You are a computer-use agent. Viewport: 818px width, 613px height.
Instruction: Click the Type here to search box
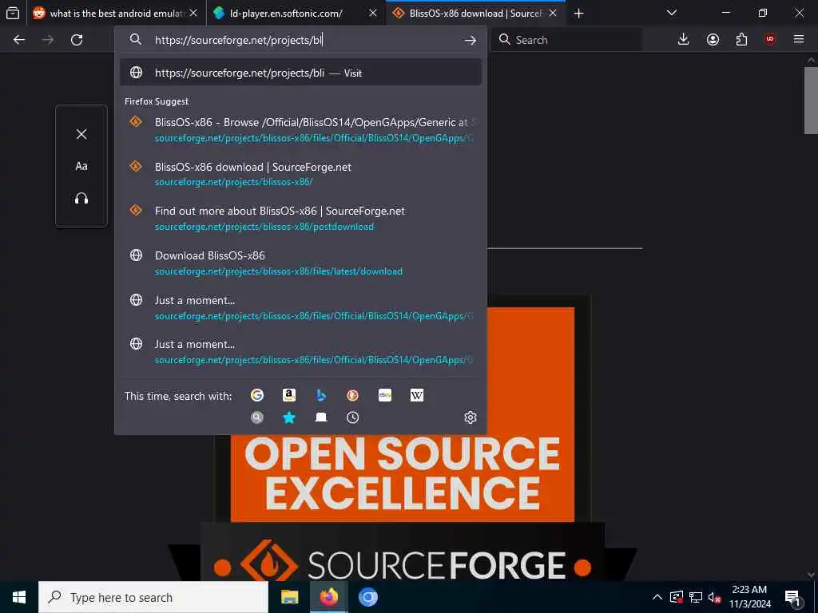click(x=153, y=597)
